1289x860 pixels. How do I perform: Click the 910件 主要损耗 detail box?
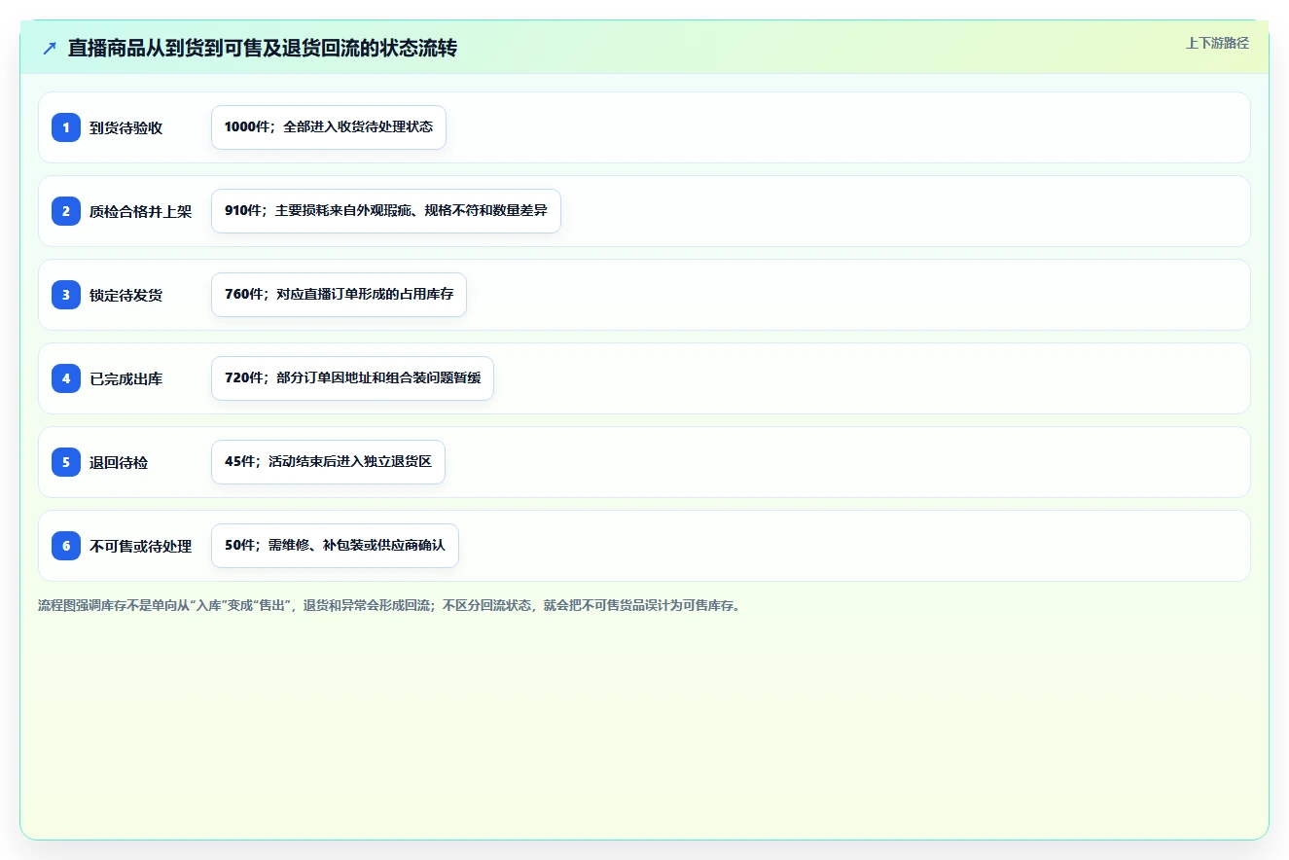pyautogui.click(x=386, y=211)
